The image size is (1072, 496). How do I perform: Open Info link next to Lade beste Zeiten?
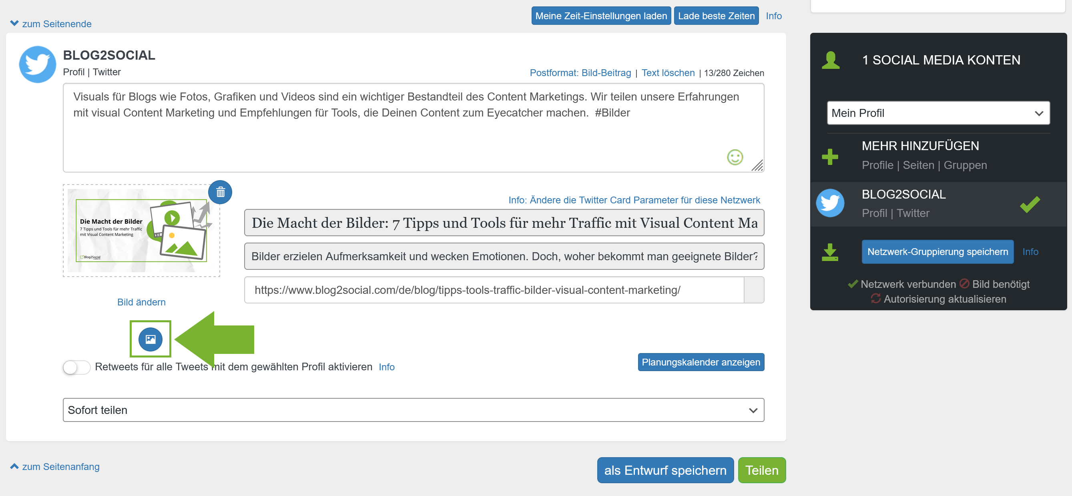pyautogui.click(x=774, y=16)
